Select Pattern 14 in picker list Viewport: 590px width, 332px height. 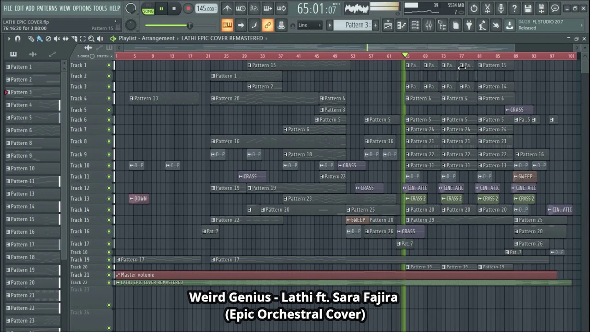coord(32,207)
